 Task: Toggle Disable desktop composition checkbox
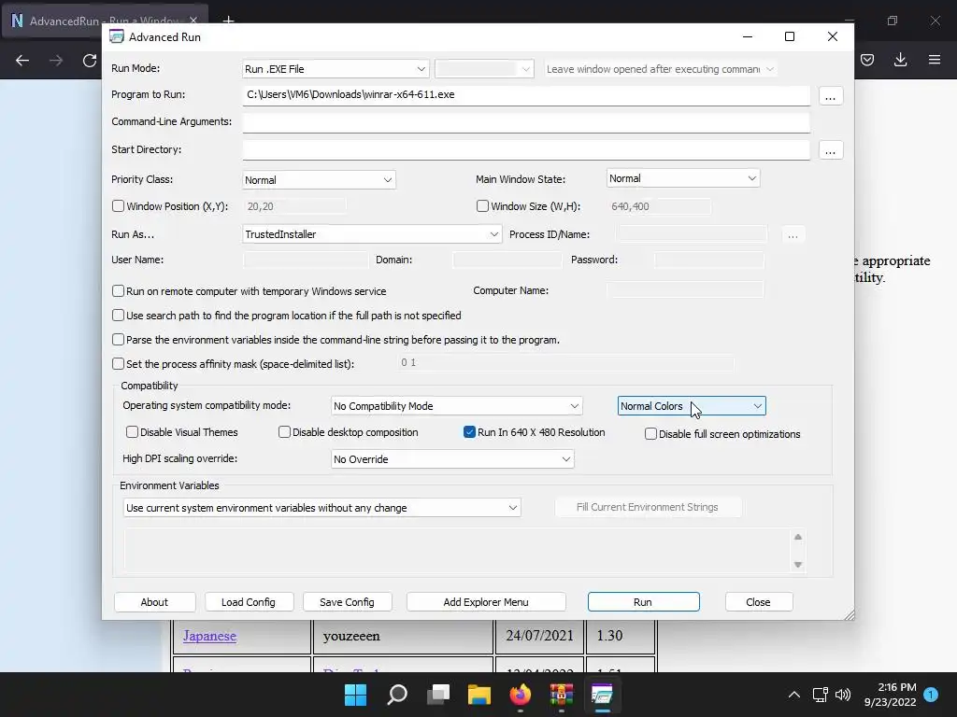[284, 431]
